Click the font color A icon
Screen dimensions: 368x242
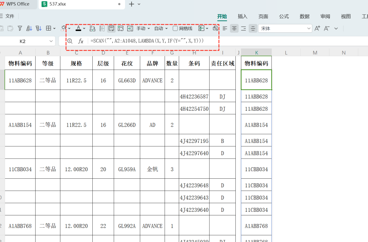[x=78, y=28]
